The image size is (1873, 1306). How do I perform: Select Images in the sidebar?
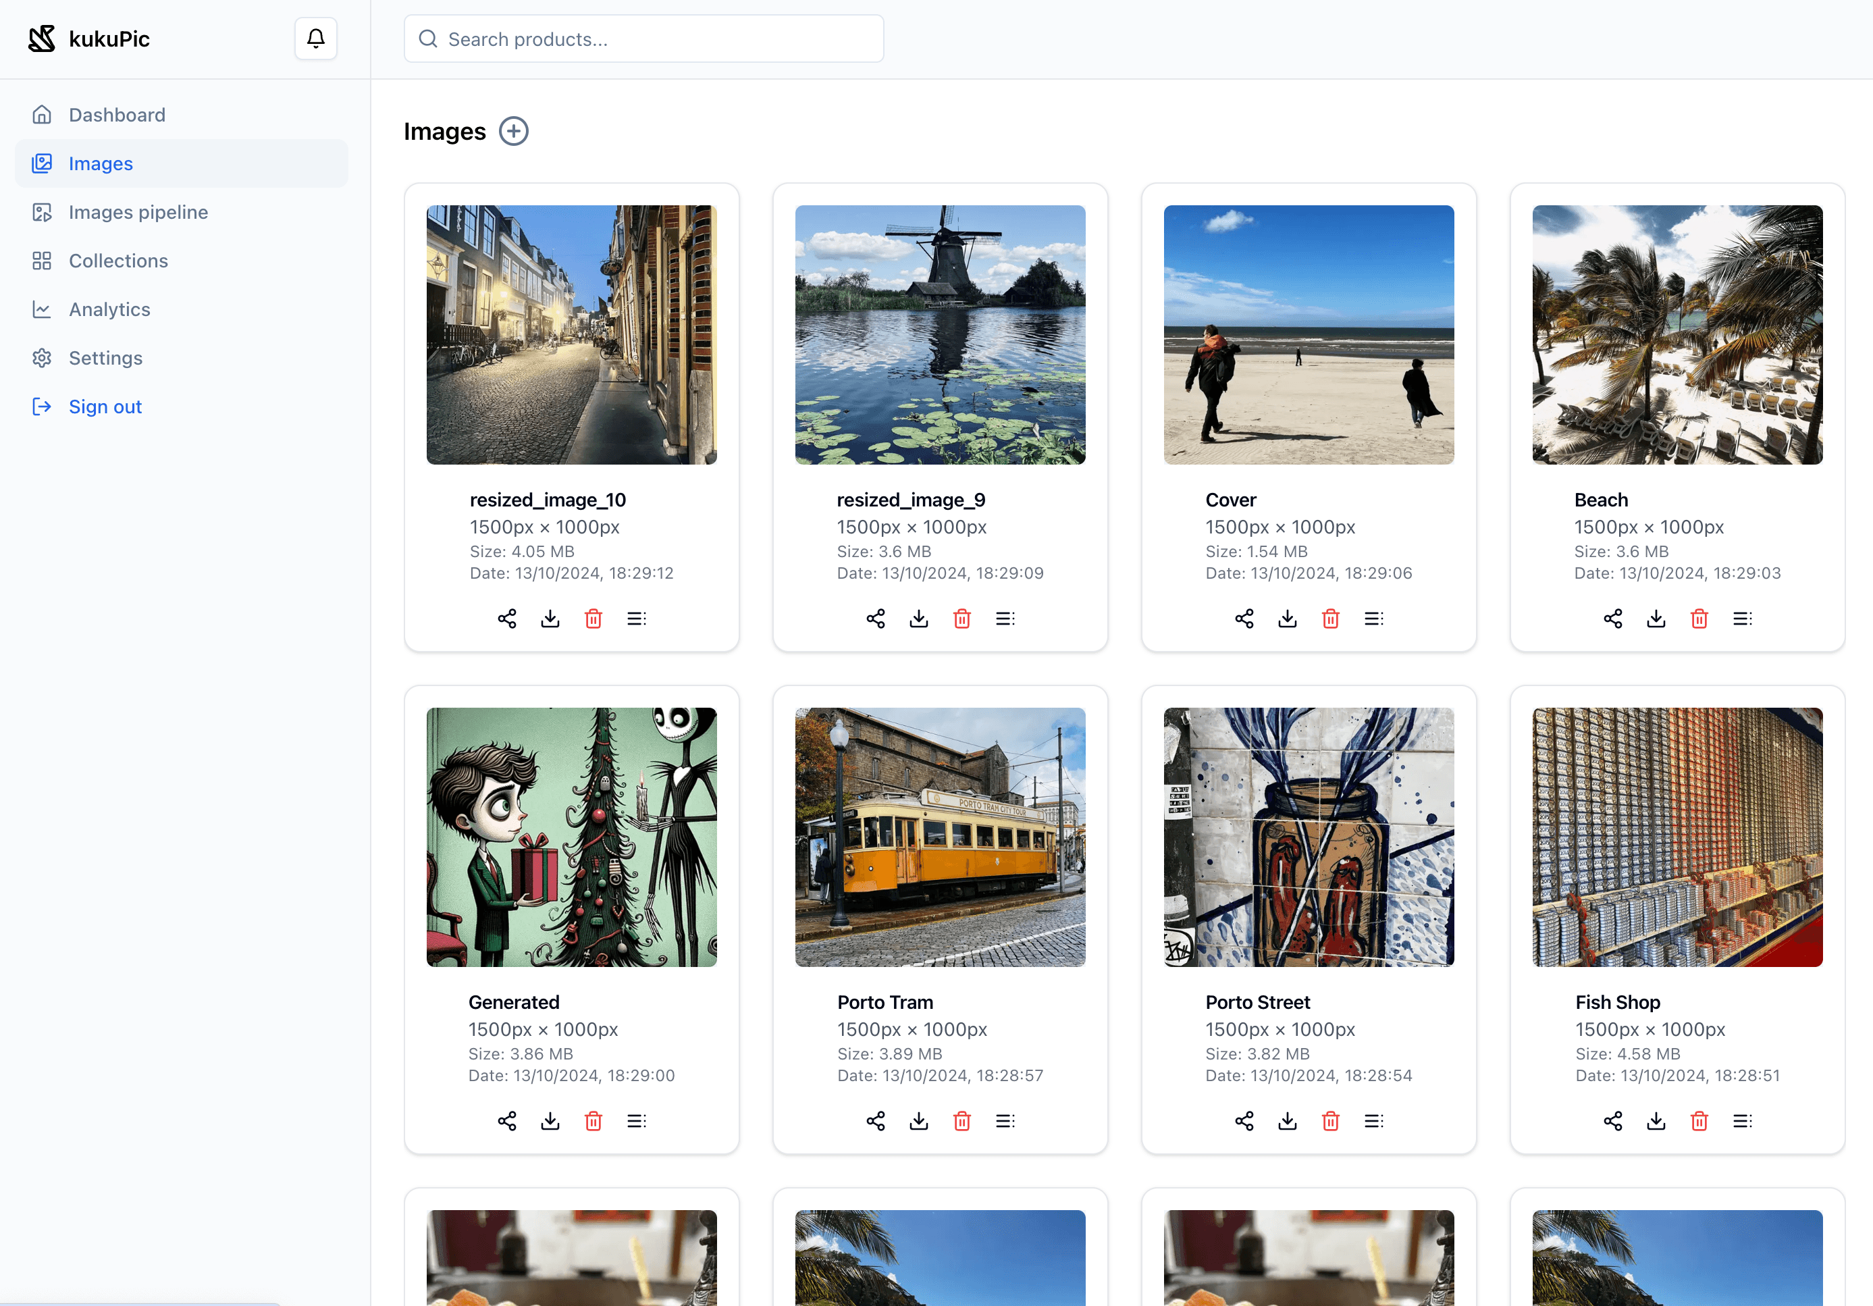[x=181, y=163]
